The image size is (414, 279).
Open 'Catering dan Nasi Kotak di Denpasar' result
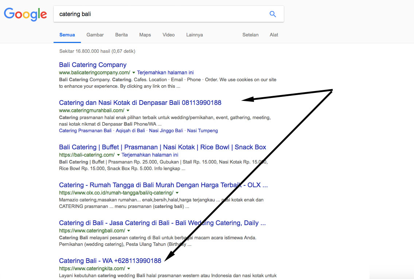[x=140, y=103]
